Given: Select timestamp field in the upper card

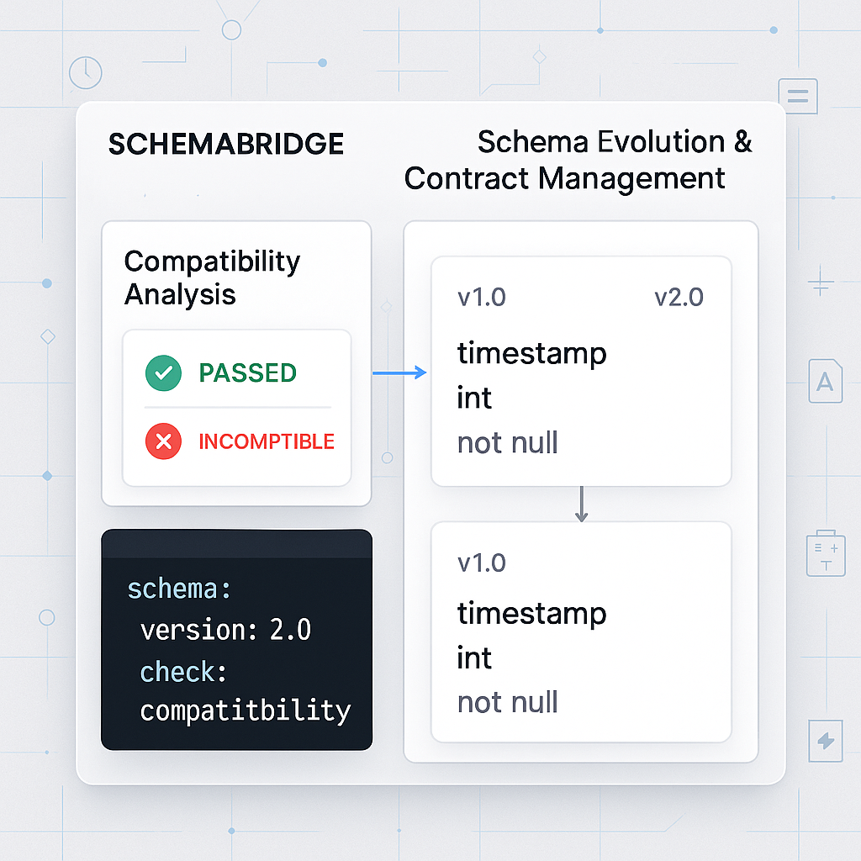Looking at the screenshot, I should [531, 352].
